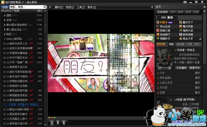Open the 终结者：救世主 movie title

[186, 50]
